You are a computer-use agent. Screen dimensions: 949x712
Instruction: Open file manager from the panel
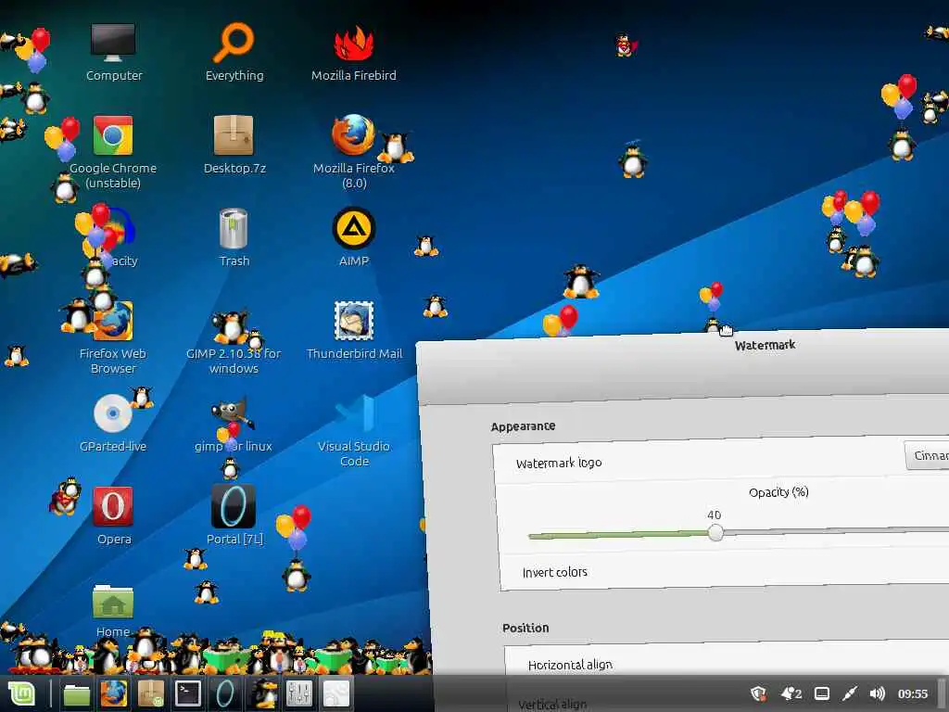[x=77, y=693]
